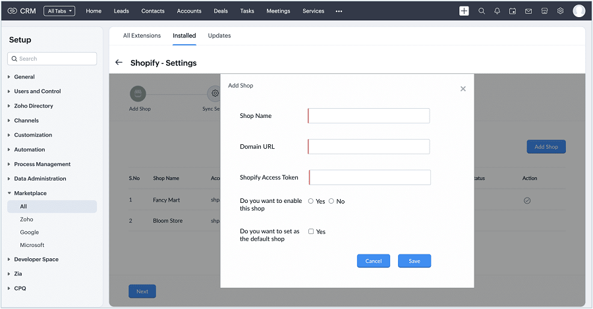Show more modules via ellipsis icon

(x=339, y=11)
